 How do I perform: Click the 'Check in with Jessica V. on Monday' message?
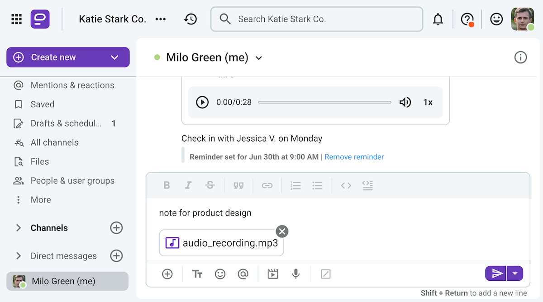pos(252,138)
